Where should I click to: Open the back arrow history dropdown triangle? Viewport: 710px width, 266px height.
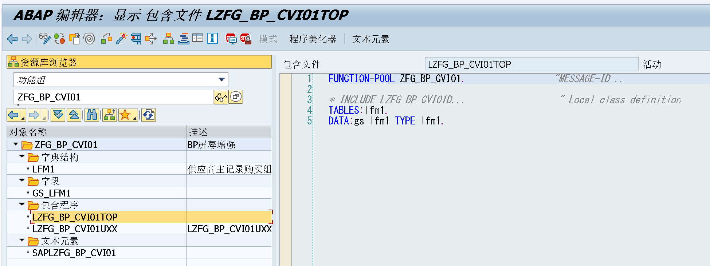(23, 118)
